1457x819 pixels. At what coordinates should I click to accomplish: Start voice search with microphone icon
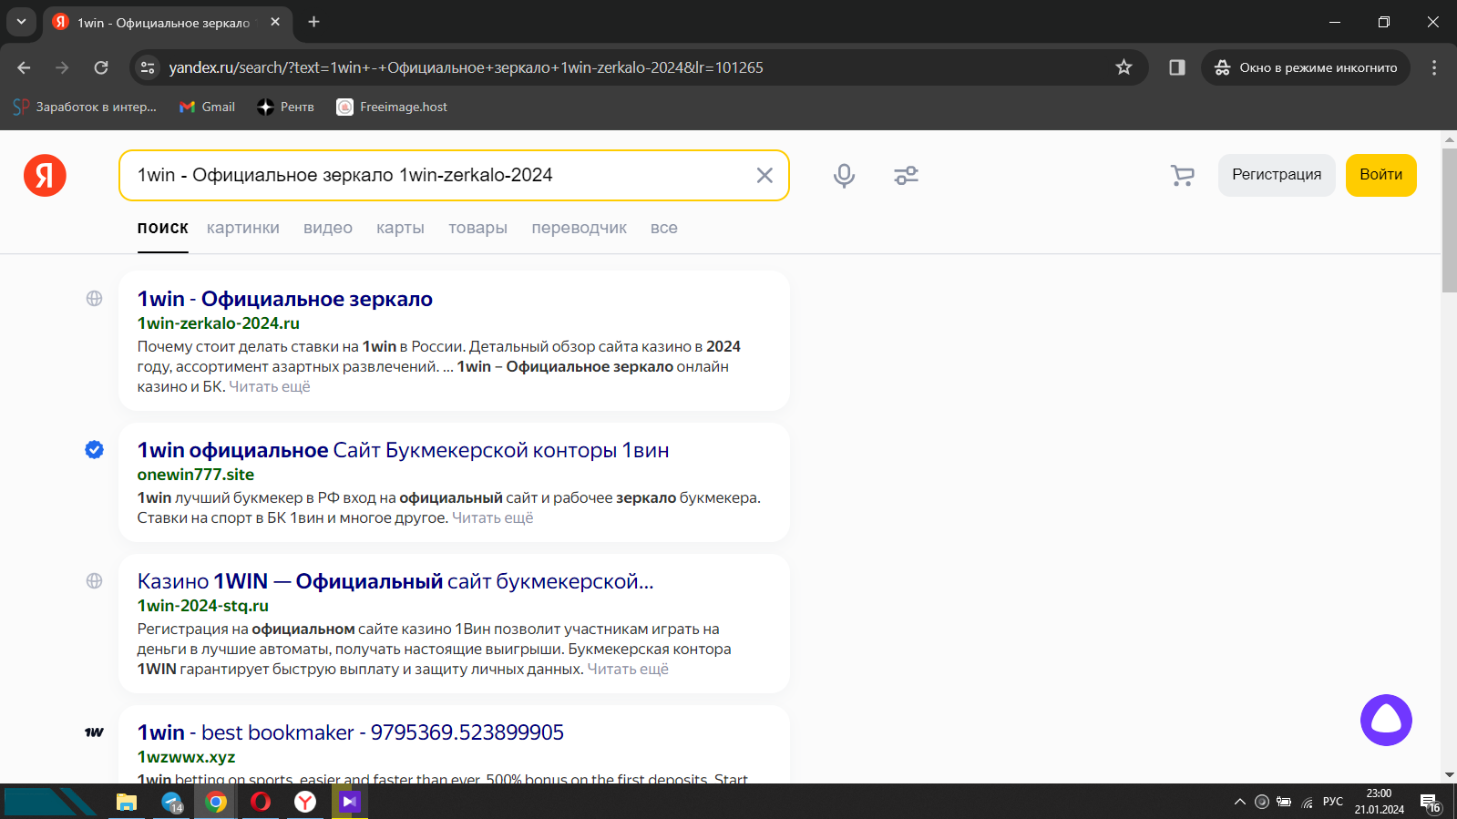click(844, 175)
